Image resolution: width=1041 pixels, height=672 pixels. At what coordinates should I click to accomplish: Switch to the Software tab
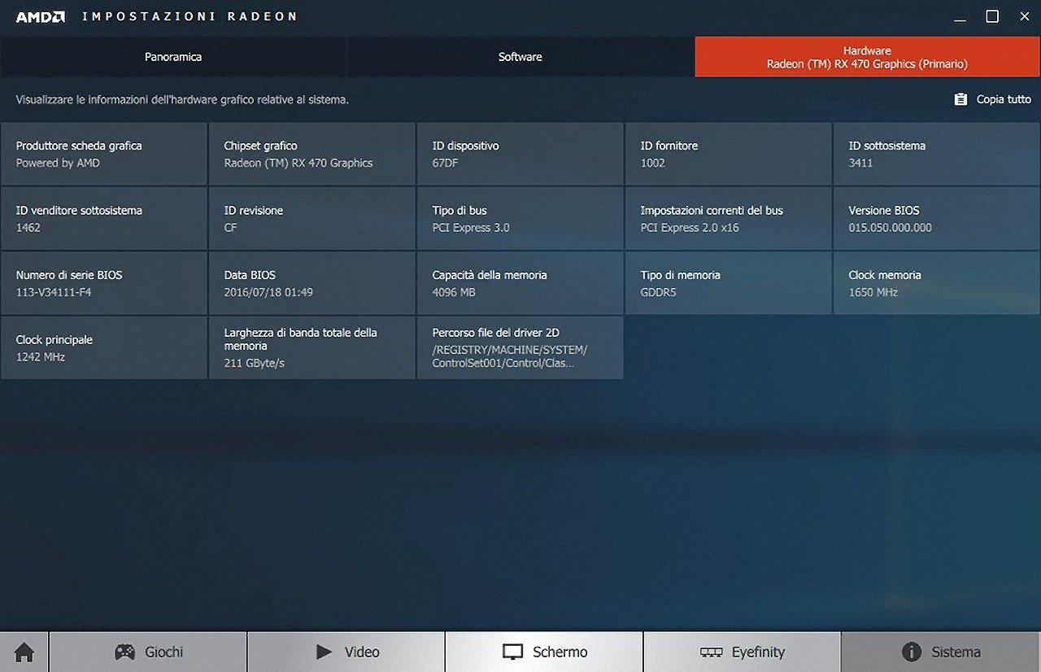pos(520,57)
